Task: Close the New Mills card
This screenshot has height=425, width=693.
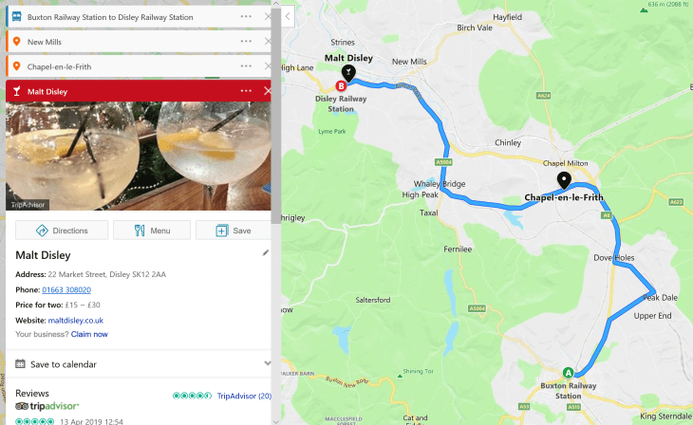Action: 268,42
